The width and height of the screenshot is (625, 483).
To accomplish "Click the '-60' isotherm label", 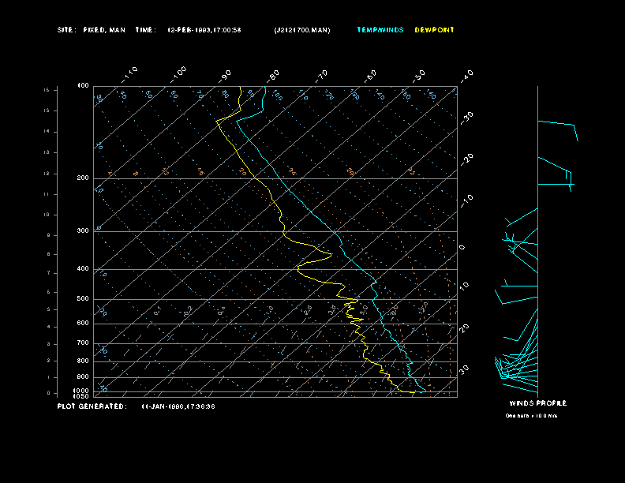I will tap(370, 76).
